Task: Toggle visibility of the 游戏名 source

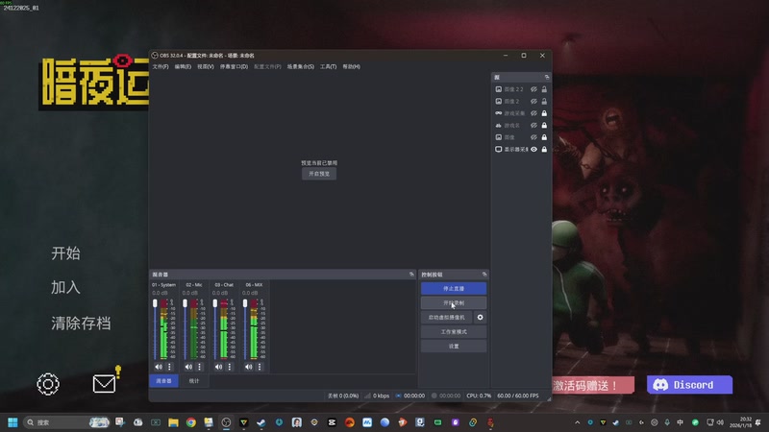Action: (533, 126)
